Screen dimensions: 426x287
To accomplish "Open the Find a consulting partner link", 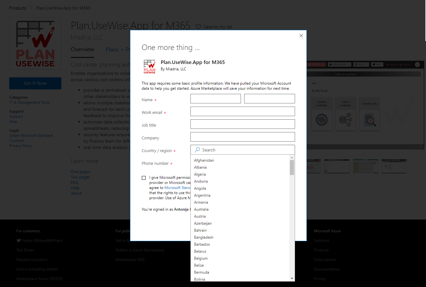I will pos(38,269).
